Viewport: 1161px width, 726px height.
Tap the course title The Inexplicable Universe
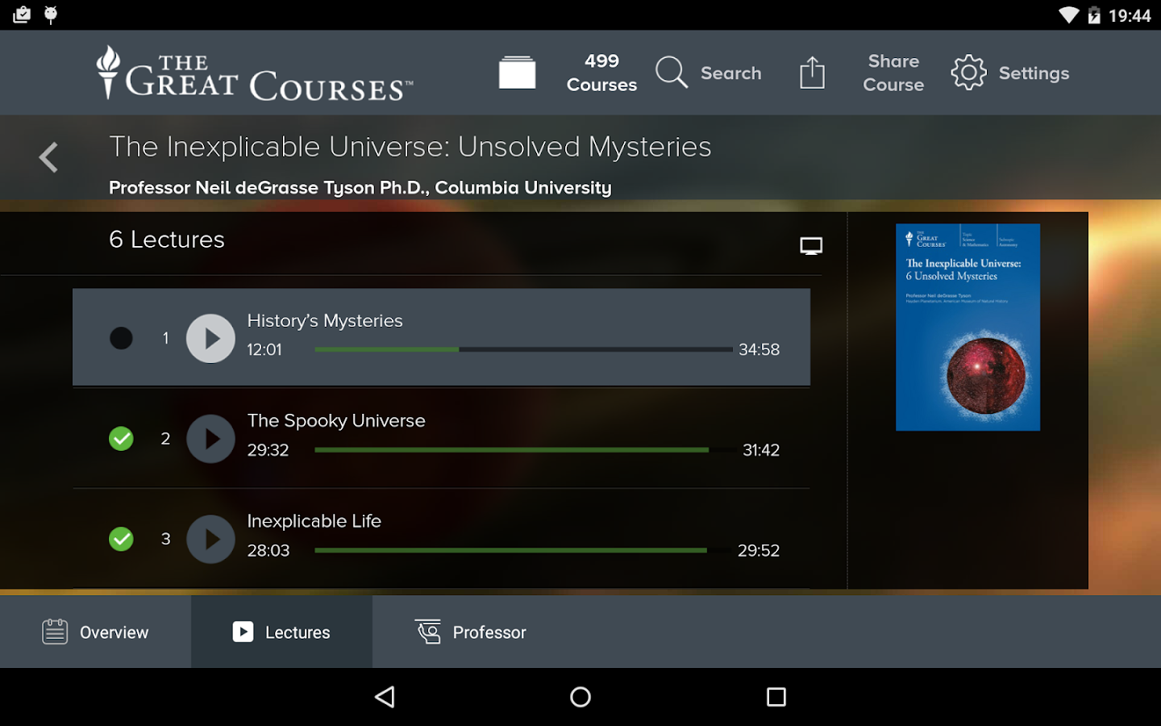click(410, 147)
